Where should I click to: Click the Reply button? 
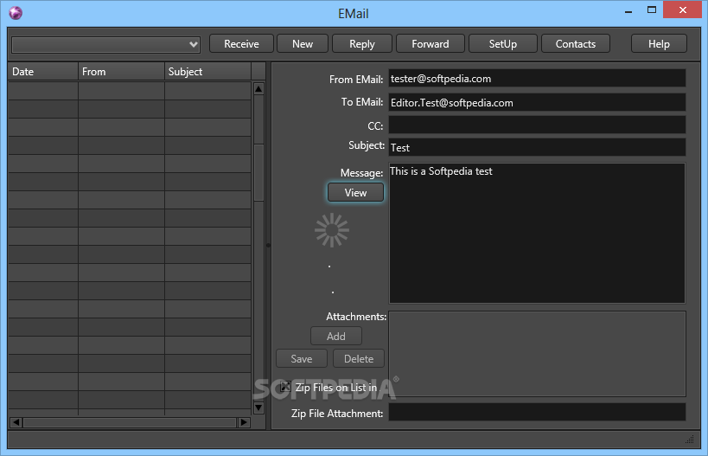(x=361, y=44)
